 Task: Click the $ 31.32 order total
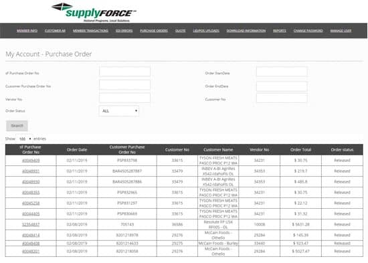point(300,214)
